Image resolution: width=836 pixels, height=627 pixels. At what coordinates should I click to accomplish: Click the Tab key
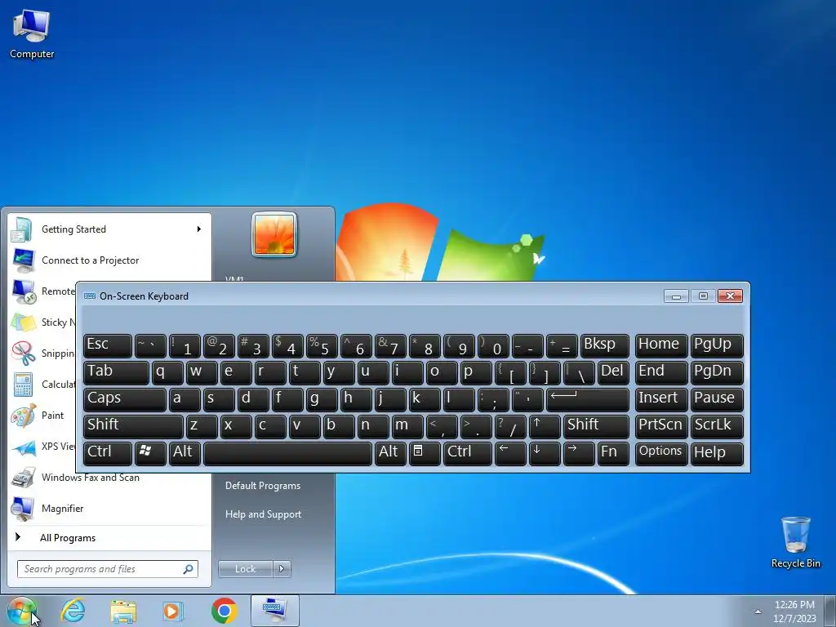(116, 372)
